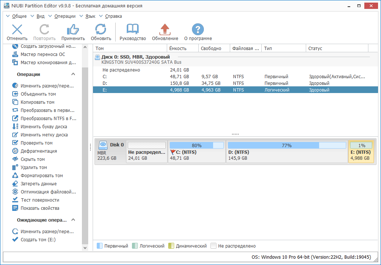Open the О программе about dialog

coord(198,32)
